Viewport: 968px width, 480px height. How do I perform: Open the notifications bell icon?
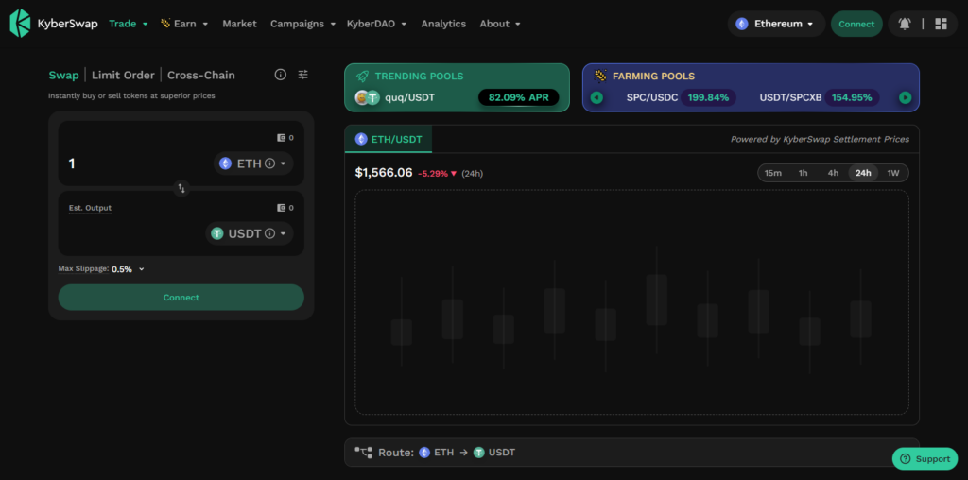point(905,24)
